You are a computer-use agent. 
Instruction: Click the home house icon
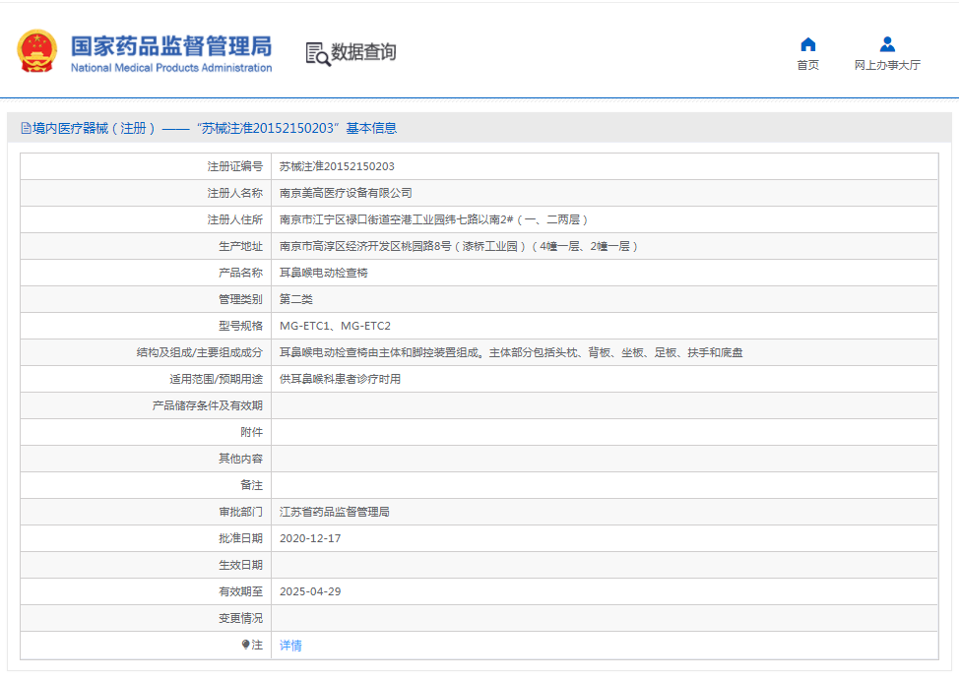click(x=807, y=44)
